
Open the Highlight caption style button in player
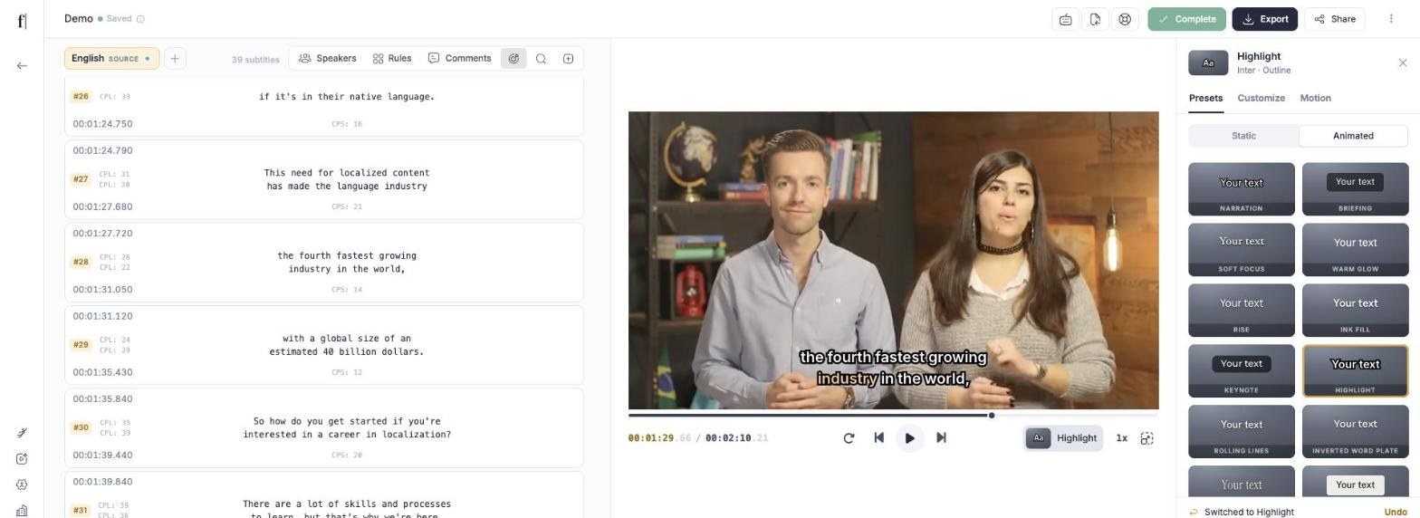[x=1063, y=438]
